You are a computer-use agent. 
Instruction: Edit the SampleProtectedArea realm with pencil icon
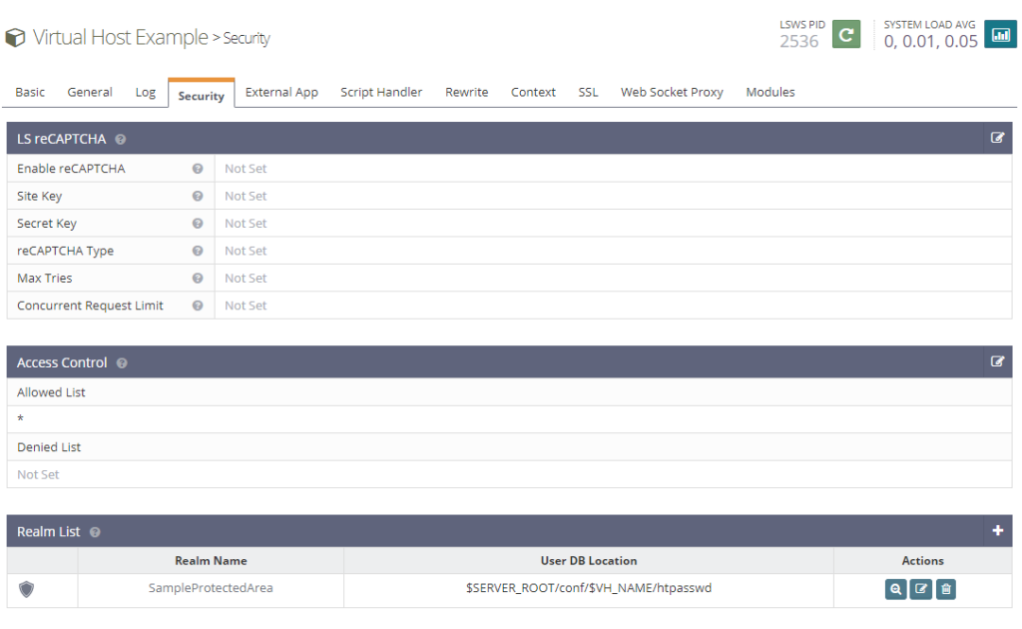point(920,589)
